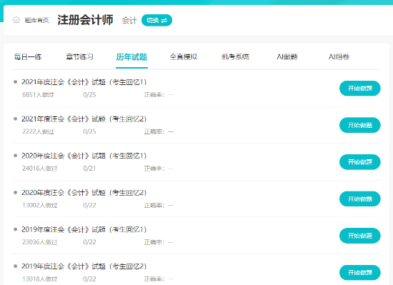Image resolution: width=393 pixels, height=285 pixels.
Task: Open title 2021年度注会《会计》试题（考生回忆2）
Action: point(84,119)
